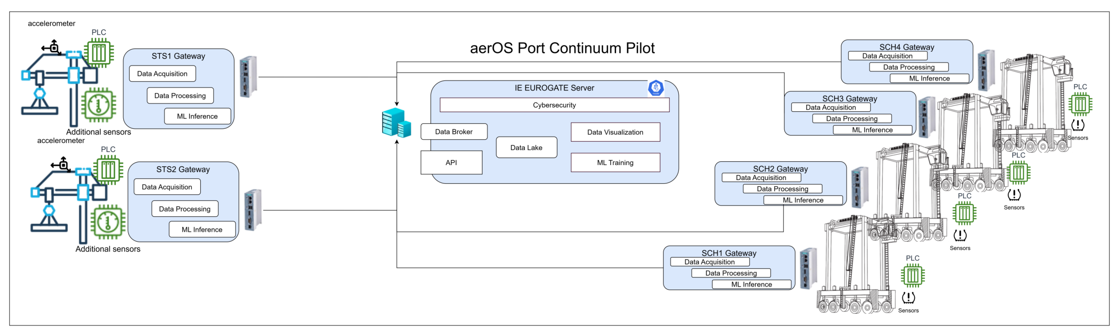Click the PLC chip icon above STS1 crane

pos(99,53)
